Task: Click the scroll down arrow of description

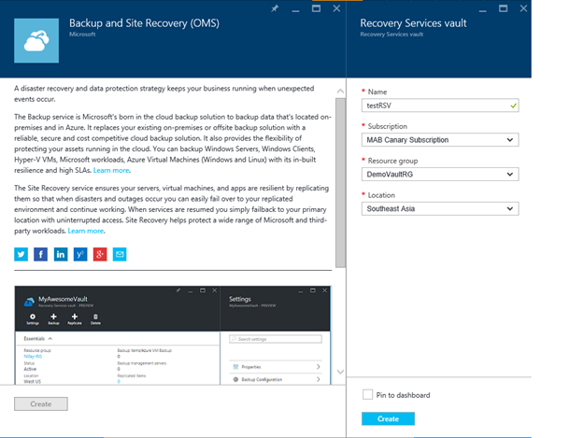Action: pyautogui.click(x=340, y=372)
